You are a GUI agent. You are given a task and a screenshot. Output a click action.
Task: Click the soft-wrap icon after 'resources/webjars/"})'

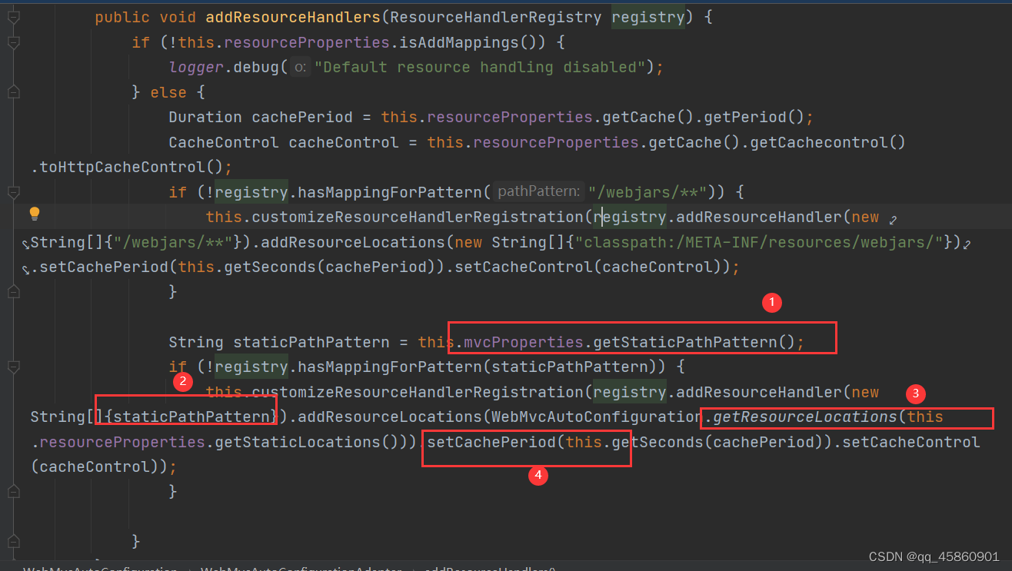[967, 244]
